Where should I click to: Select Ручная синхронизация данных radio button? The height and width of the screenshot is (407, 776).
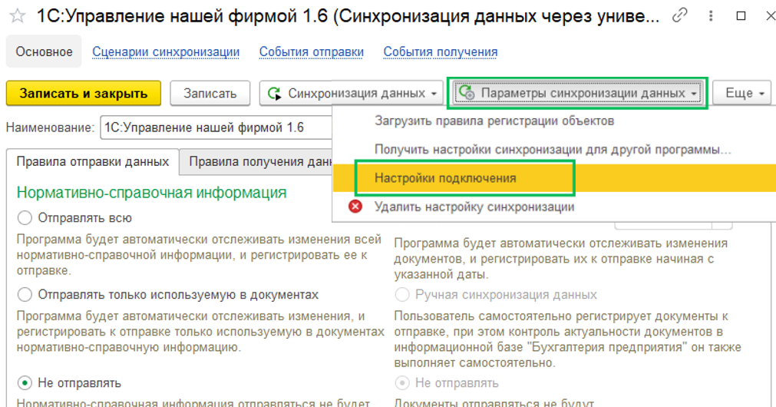[402, 295]
